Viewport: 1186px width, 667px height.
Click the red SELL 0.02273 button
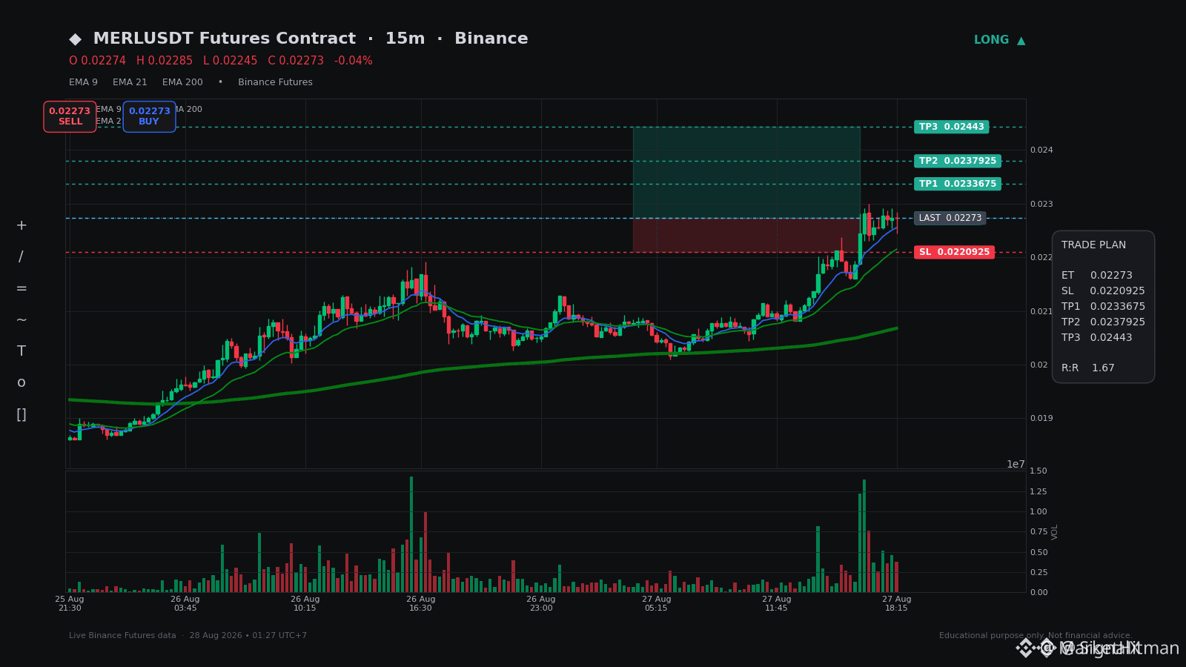pyautogui.click(x=70, y=116)
